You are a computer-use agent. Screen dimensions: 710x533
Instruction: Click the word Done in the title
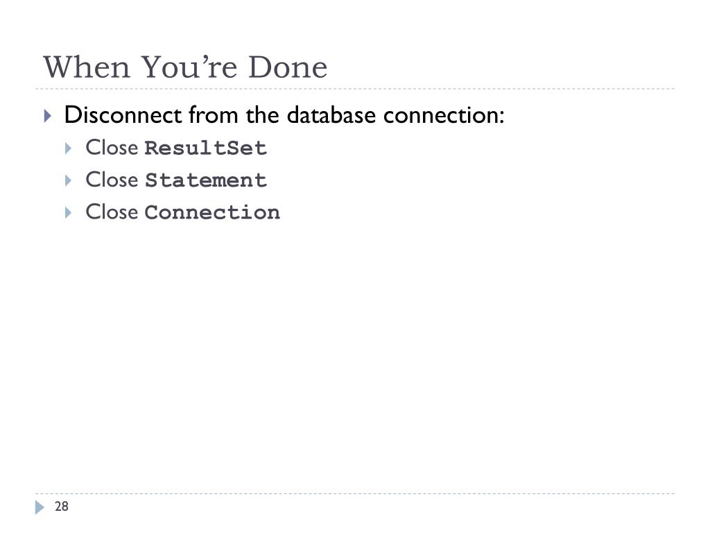click(288, 67)
